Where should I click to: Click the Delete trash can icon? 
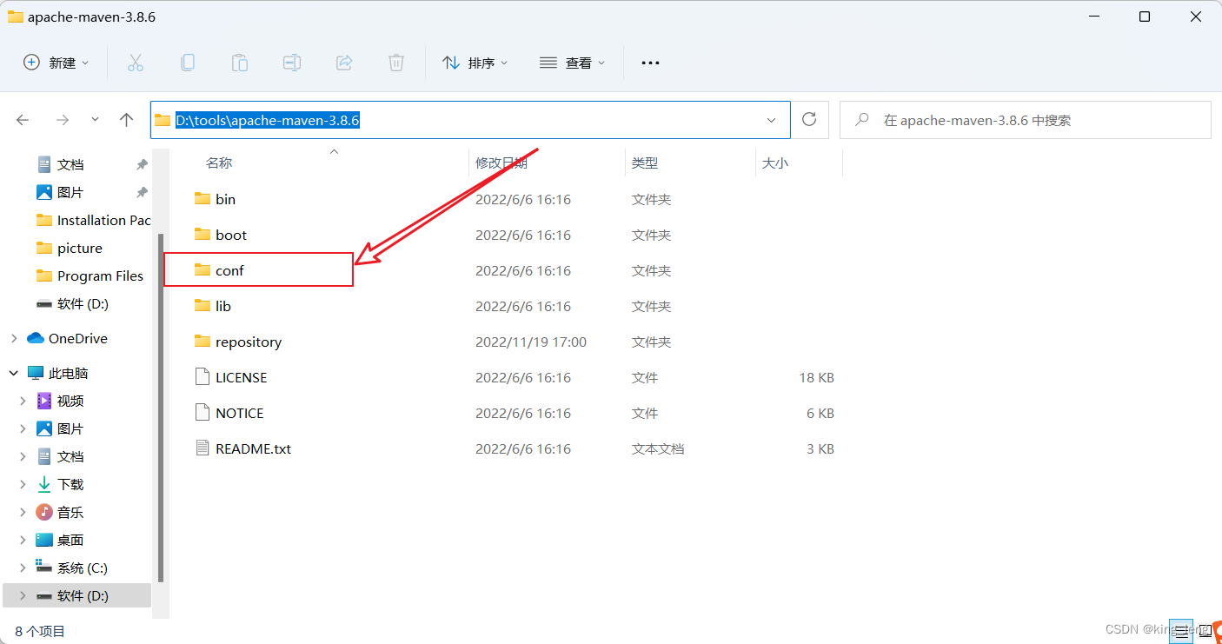tap(395, 63)
